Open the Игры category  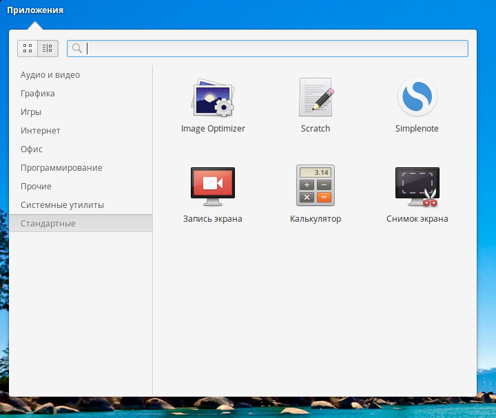click(x=31, y=112)
